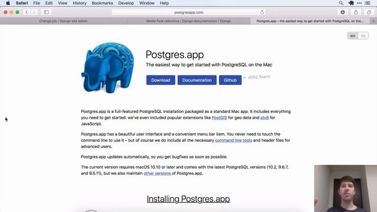Image resolution: width=377 pixels, height=212 pixels.
Task: Open the File menu
Action: 37,3
